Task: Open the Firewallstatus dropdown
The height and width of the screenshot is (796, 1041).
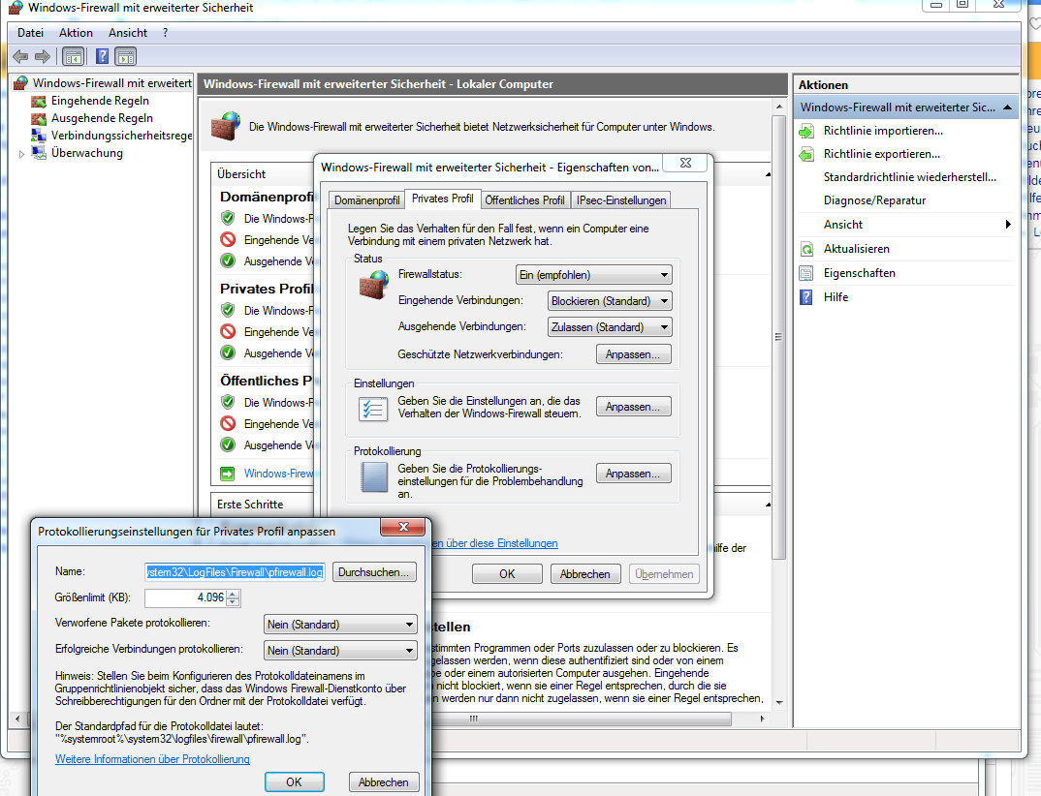Action: (x=593, y=275)
